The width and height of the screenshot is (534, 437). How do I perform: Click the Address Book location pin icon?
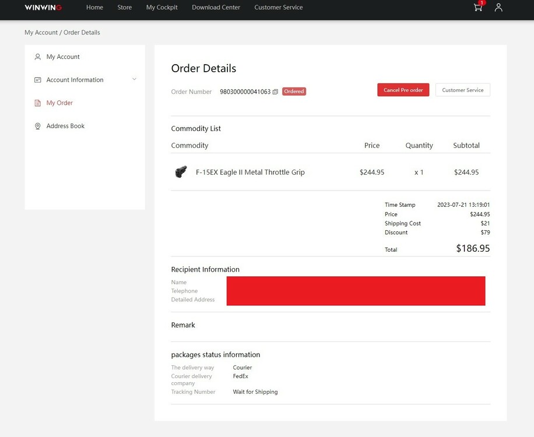38,126
